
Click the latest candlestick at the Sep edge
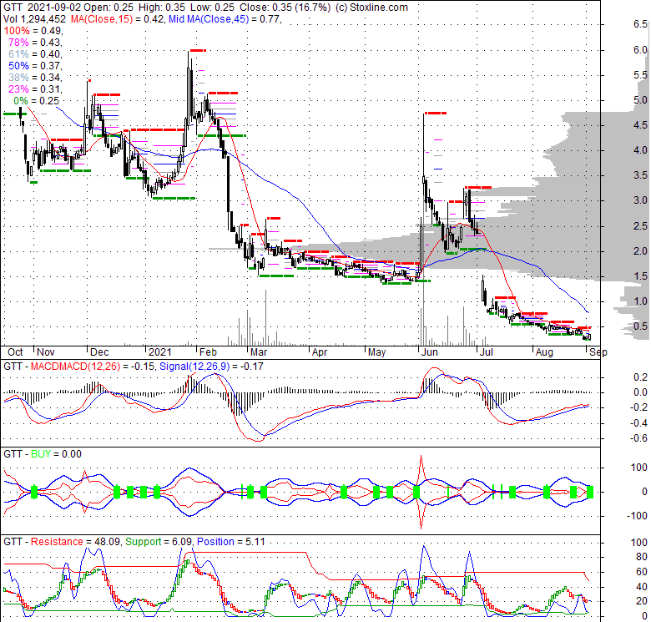point(589,337)
